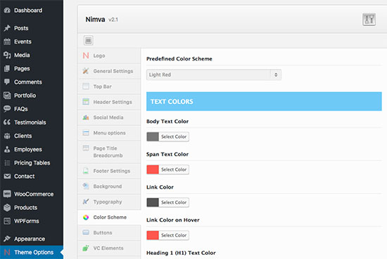
Task: Open the Predefined Color Scheme dropdown
Action: pos(214,75)
